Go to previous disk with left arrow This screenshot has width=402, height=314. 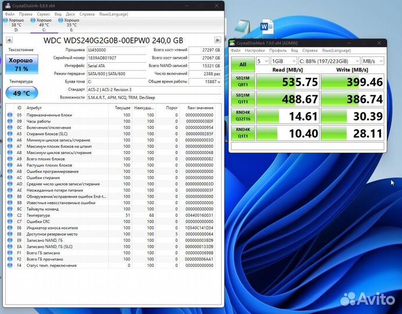(9, 40)
